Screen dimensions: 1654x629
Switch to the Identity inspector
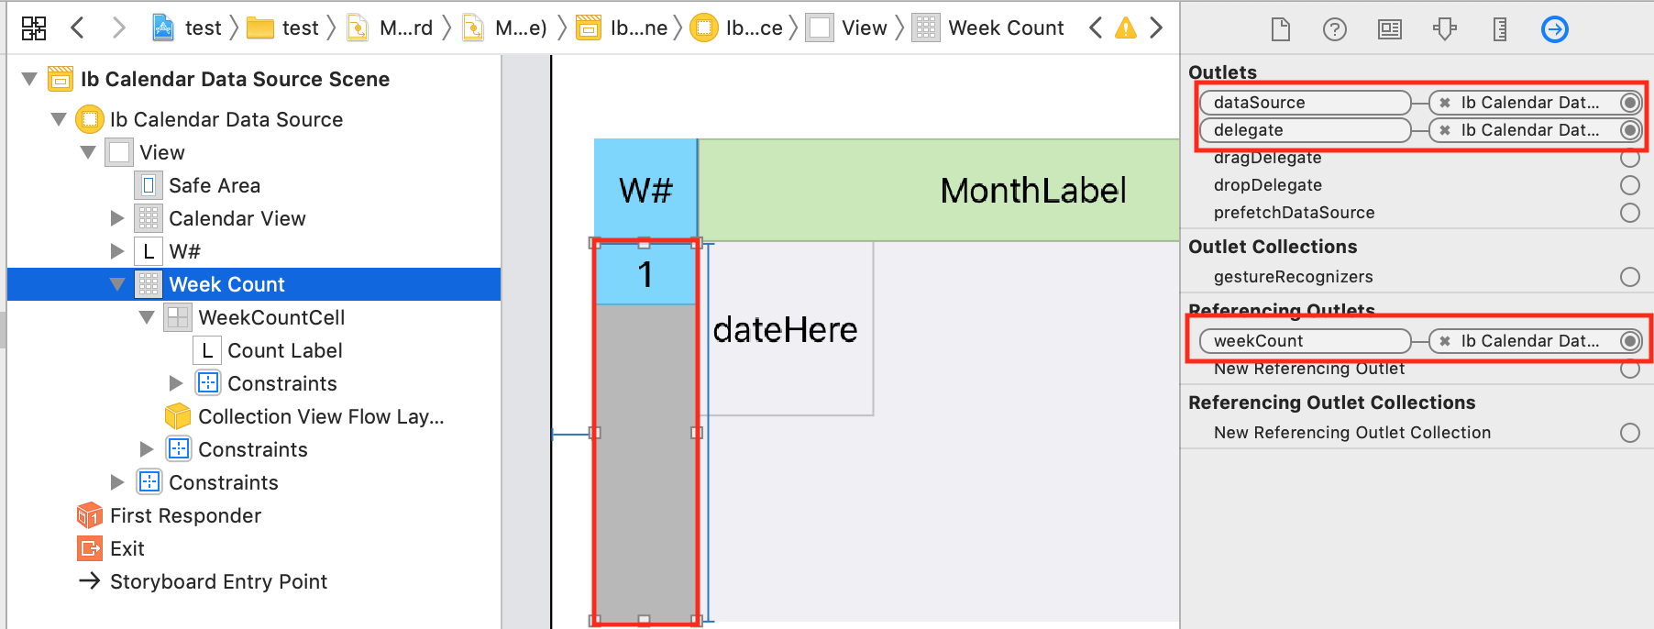pos(1390,29)
